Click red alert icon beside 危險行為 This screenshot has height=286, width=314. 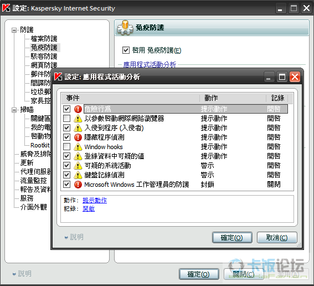point(78,109)
